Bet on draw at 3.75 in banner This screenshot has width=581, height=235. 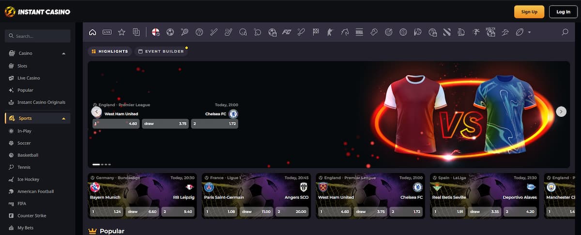[166, 124]
